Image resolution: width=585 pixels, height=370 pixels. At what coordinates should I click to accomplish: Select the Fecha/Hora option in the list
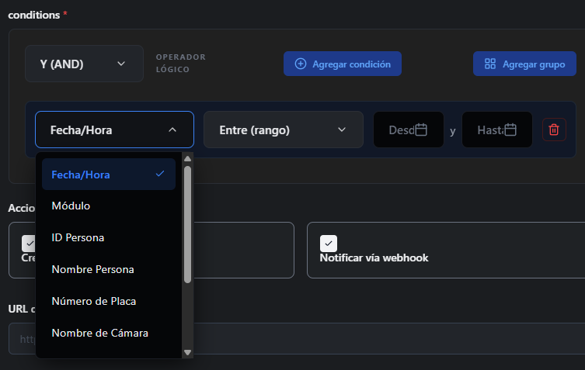109,175
